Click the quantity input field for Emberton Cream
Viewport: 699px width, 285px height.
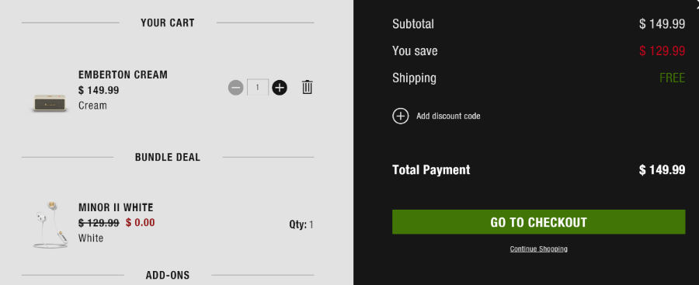tap(258, 88)
